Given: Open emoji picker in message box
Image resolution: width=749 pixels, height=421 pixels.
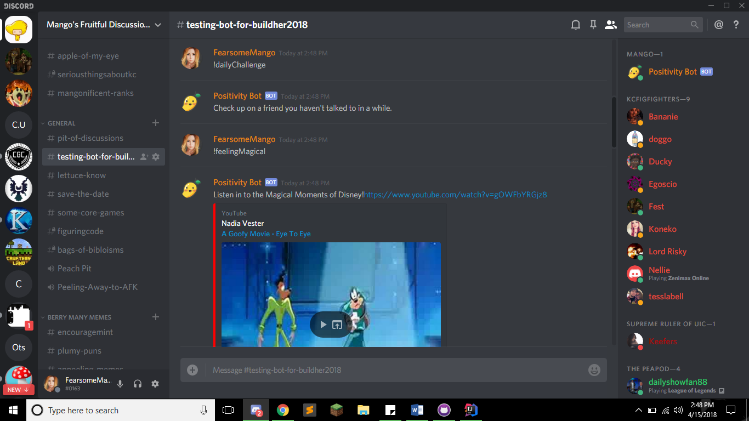Looking at the screenshot, I should click(594, 370).
